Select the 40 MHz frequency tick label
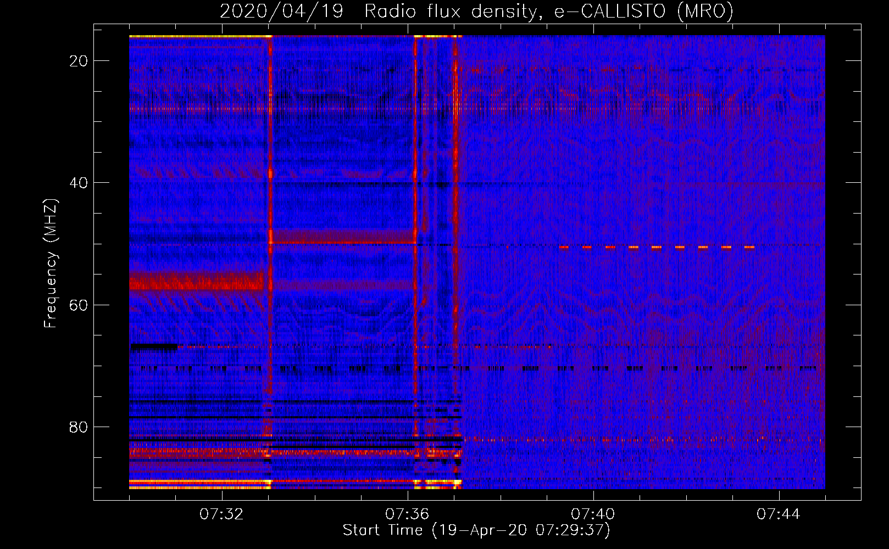The image size is (889, 549). click(79, 183)
